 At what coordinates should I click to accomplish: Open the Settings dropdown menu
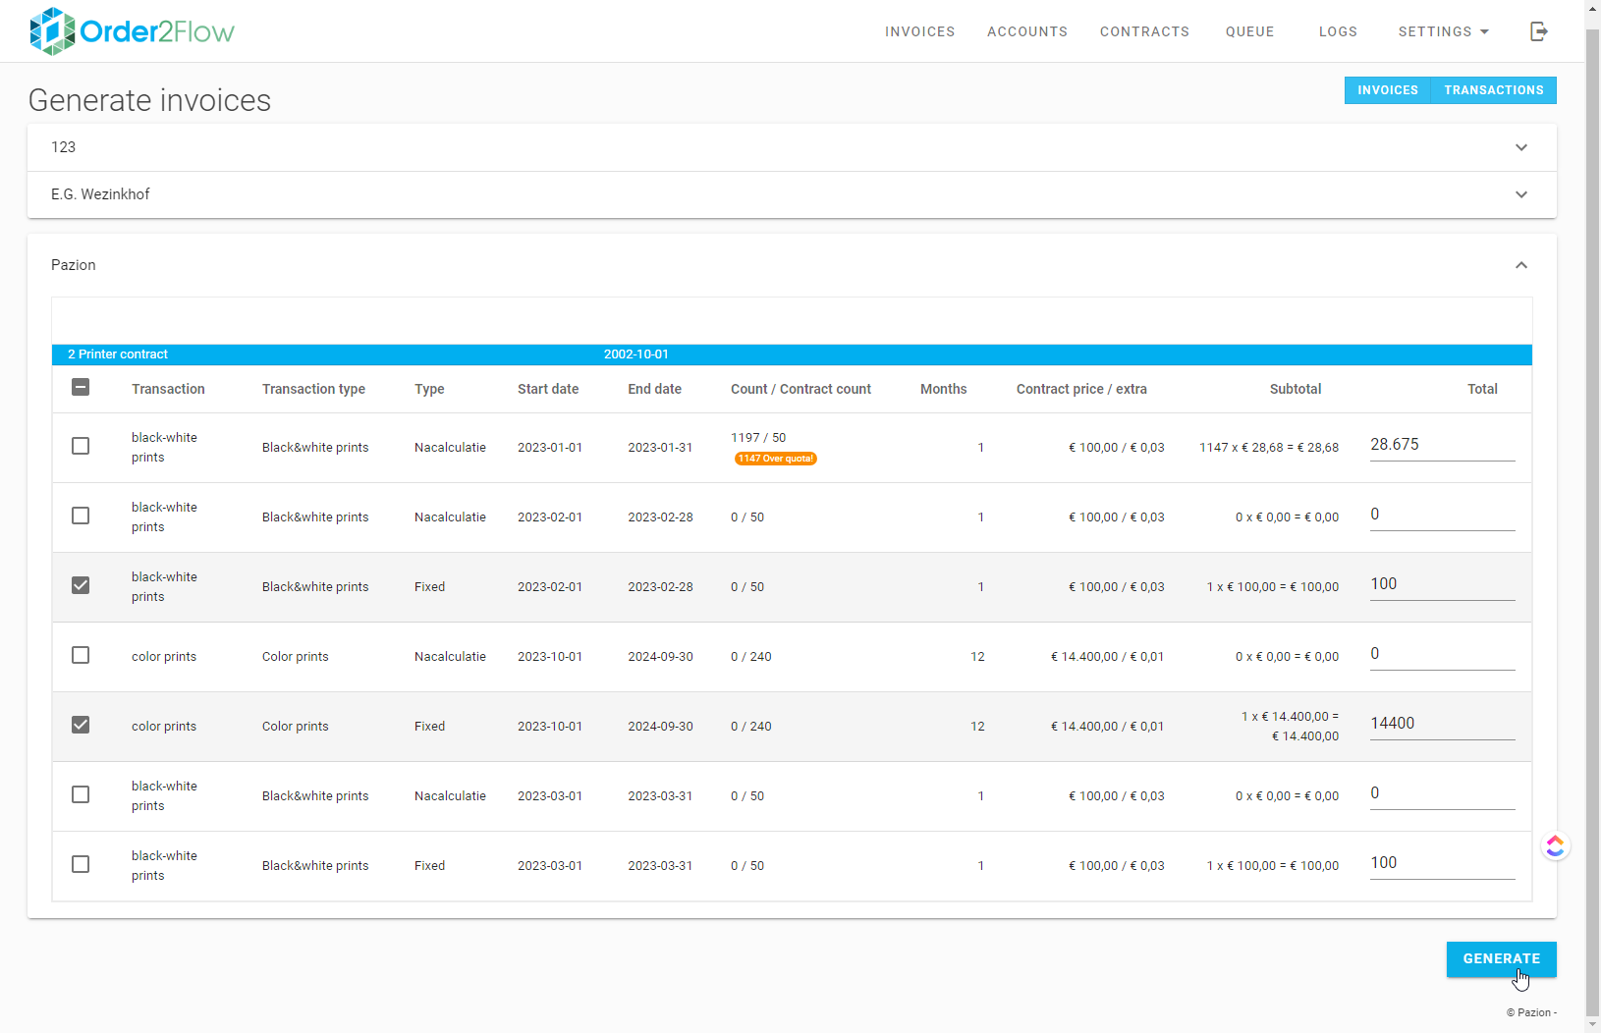[x=1443, y=31]
